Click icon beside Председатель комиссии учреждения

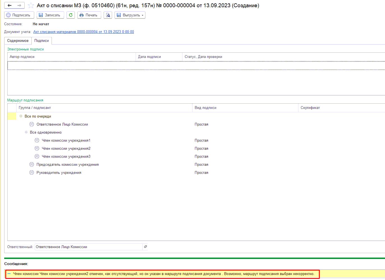point(32,165)
